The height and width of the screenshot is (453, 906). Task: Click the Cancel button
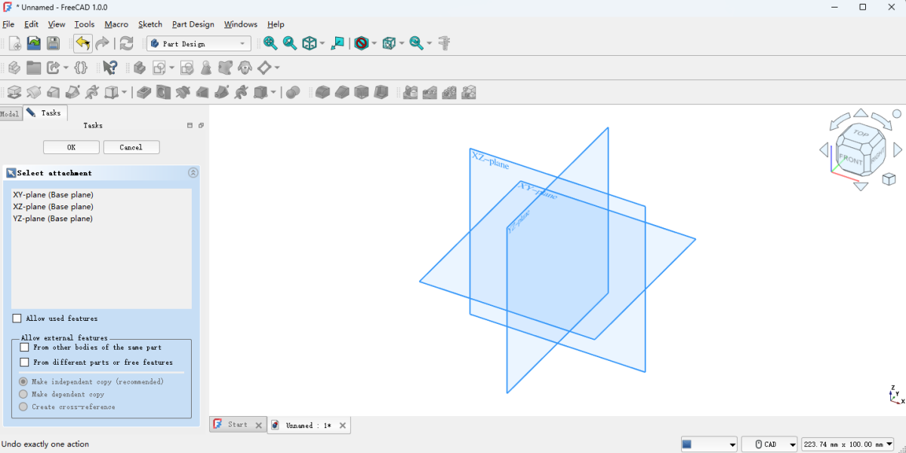131,146
